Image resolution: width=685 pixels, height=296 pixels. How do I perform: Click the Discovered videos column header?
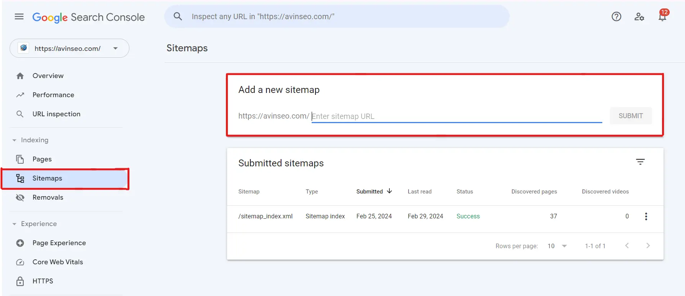click(605, 191)
